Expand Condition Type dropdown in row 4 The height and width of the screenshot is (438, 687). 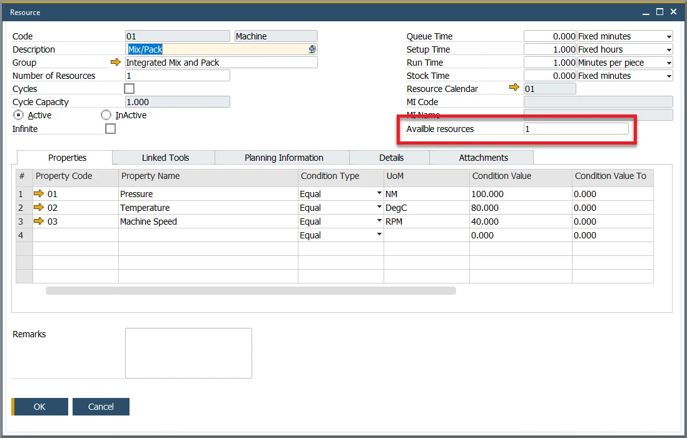pyautogui.click(x=379, y=234)
